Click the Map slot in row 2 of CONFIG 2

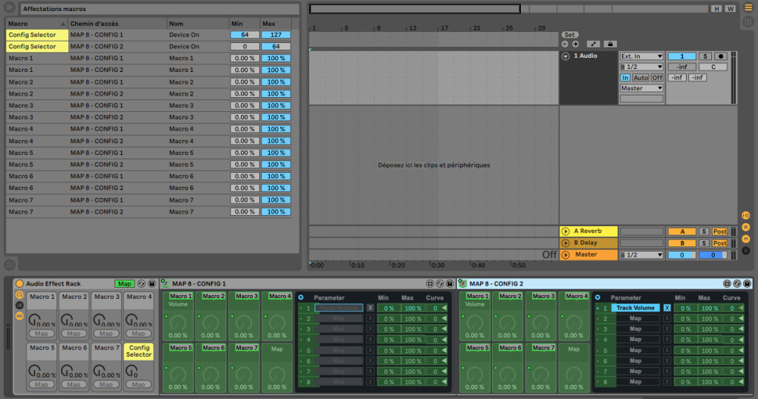click(x=635, y=318)
